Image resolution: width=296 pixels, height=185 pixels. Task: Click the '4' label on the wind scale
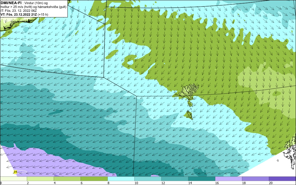(54, 183)
